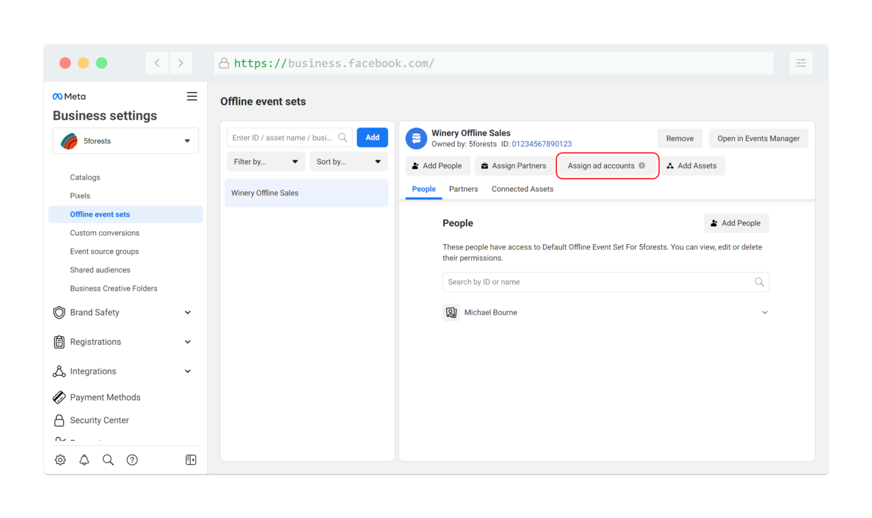
Task: Open Event source groups in sidebar
Action: pyautogui.click(x=105, y=251)
